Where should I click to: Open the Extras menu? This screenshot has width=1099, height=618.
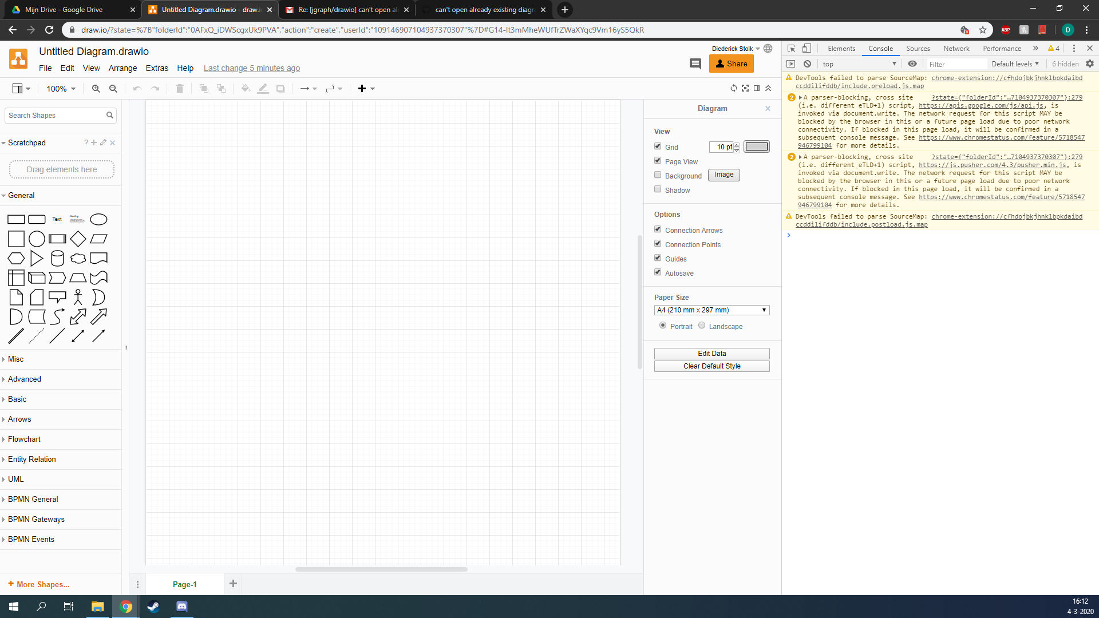tap(157, 68)
